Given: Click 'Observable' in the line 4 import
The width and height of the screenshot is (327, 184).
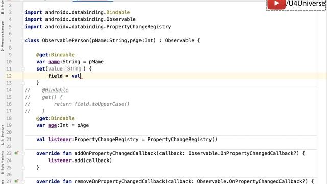Looking at the screenshot, I should coord(121,19).
